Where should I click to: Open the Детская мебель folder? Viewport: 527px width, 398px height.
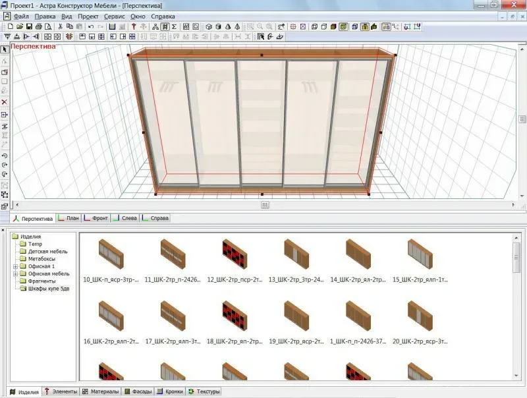click(x=47, y=251)
